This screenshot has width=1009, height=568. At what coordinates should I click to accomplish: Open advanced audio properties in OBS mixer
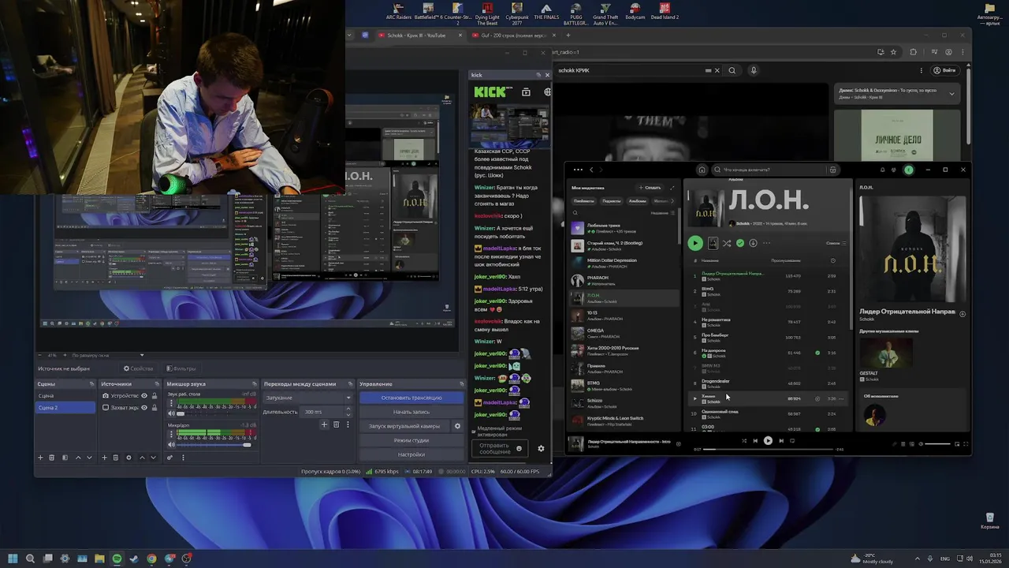169,458
